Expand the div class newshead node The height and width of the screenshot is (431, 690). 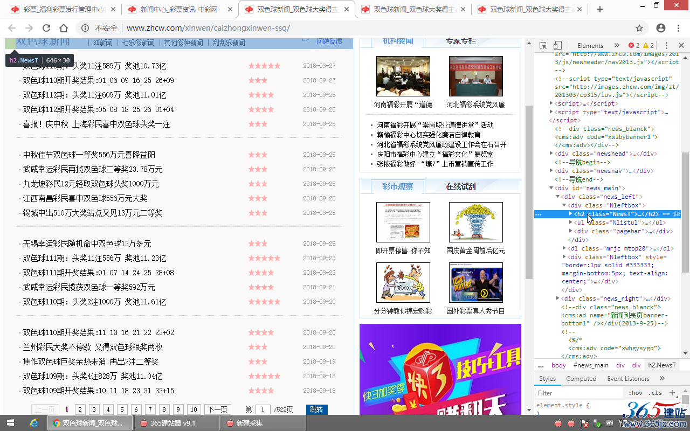(551, 154)
